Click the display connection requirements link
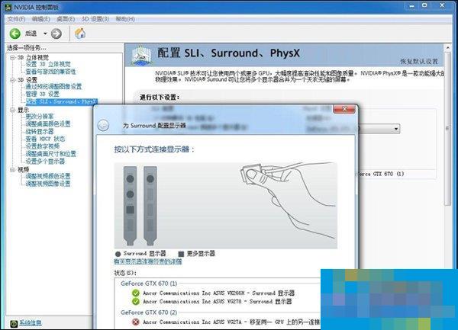This screenshot has width=458, height=330. pos(148,261)
